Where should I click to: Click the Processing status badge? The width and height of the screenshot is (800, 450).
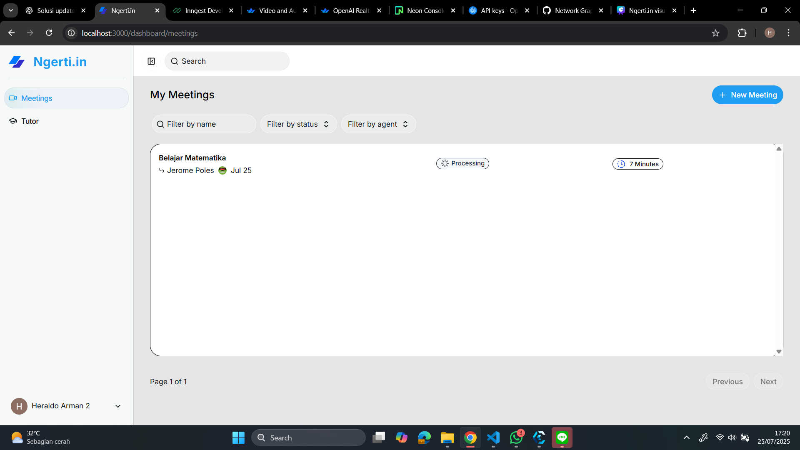(462, 163)
